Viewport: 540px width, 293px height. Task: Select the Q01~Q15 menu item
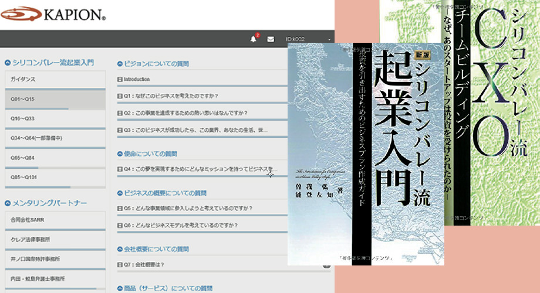pyautogui.click(x=55, y=99)
